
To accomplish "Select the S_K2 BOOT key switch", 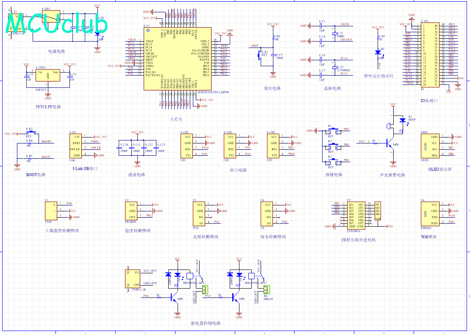I will coord(31,132).
